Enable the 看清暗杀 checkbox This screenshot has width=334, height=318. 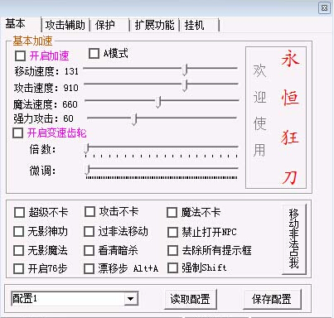click(90, 251)
